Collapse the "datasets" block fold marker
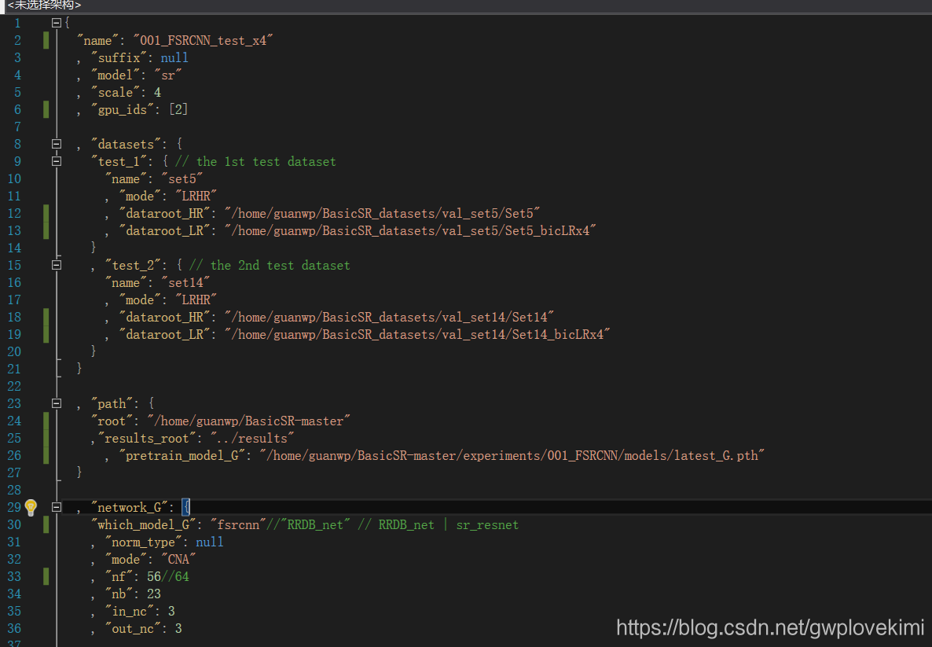The height and width of the screenshot is (647, 932). tap(57, 144)
